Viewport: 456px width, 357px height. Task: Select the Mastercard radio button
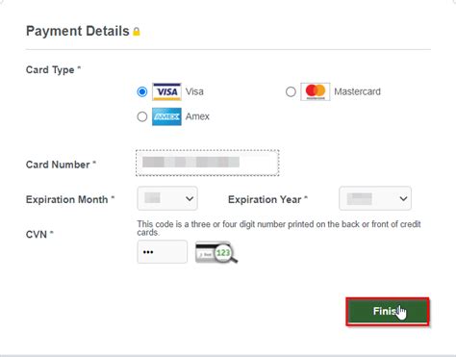point(291,91)
